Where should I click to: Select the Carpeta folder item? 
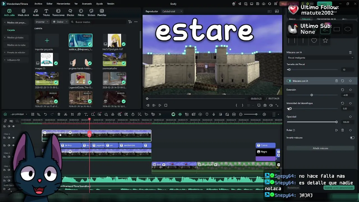point(11,30)
